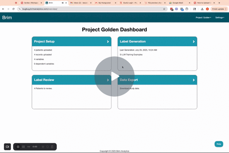Image resolution: width=229 pixels, height=153 pixels.
Task: Pause the recording in the recorder bar
Action: click(23, 147)
